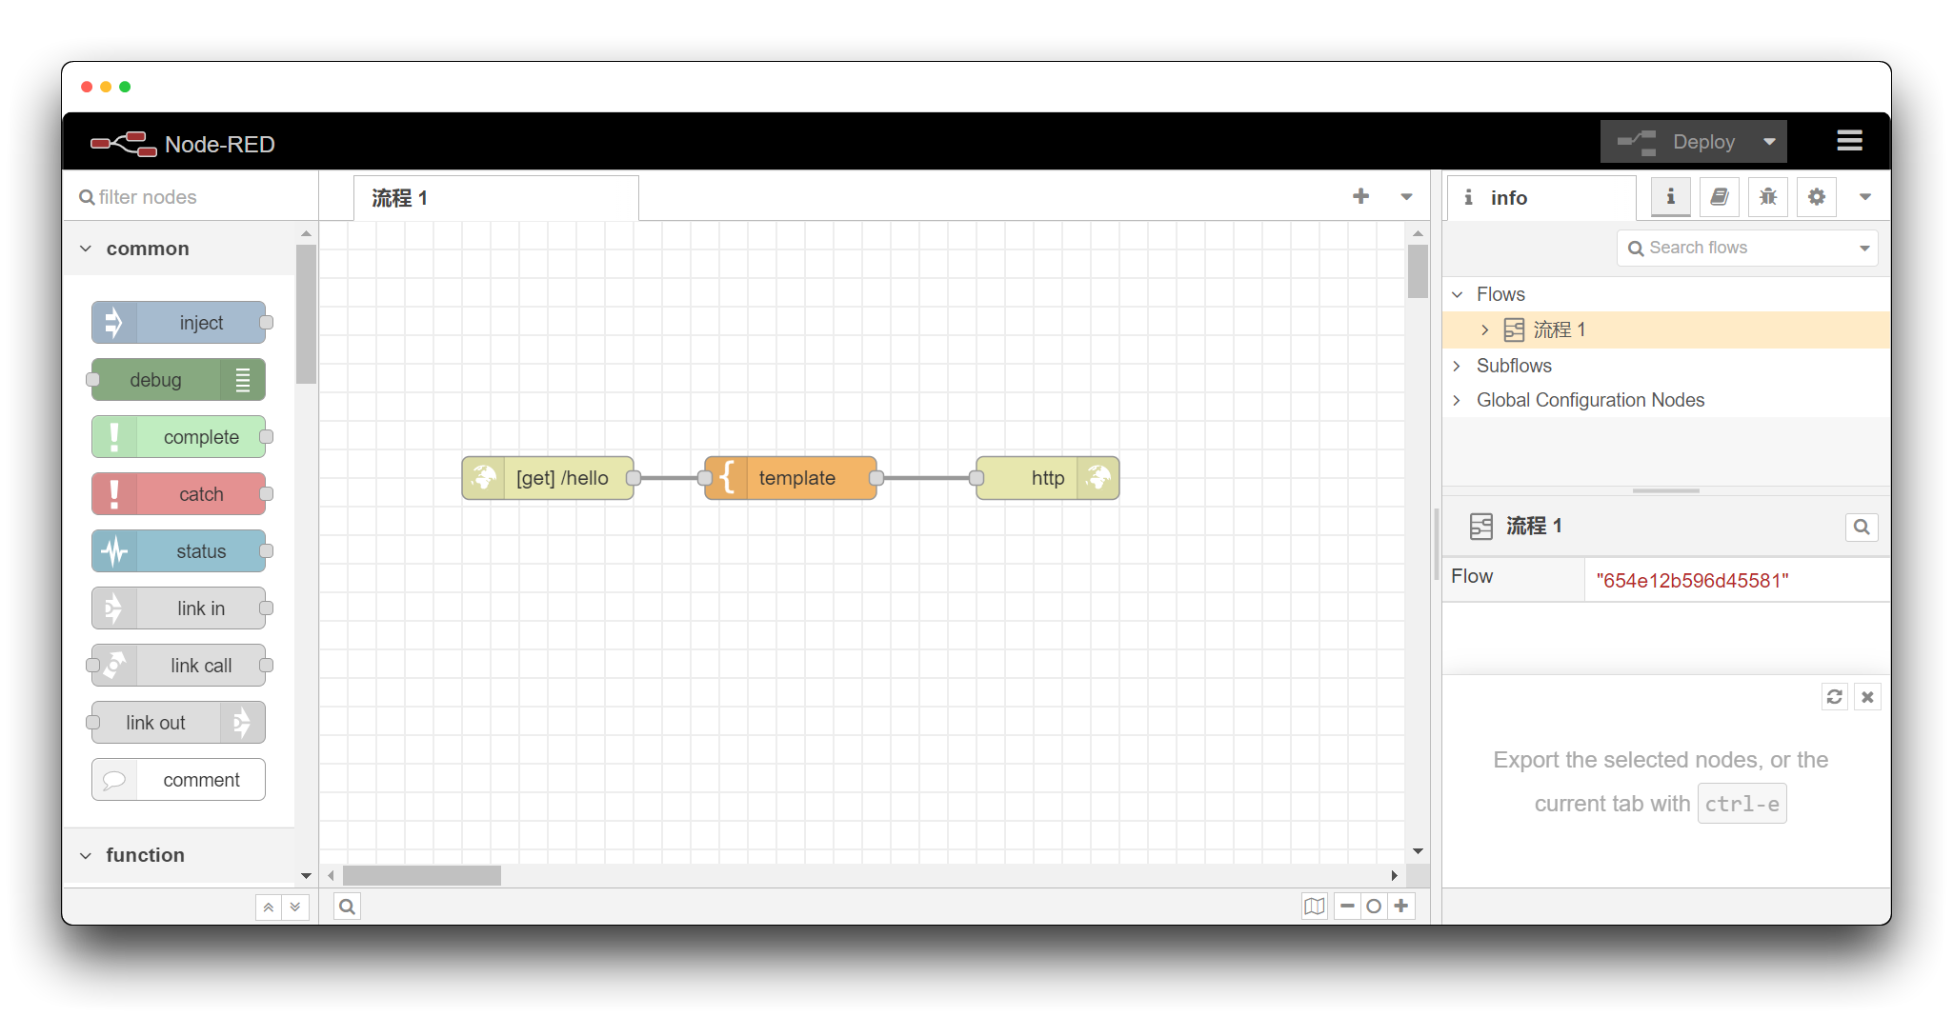Click the vertical canvas scrollbar thumb
Screen dimensions: 1953x1017
point(1418,271)
